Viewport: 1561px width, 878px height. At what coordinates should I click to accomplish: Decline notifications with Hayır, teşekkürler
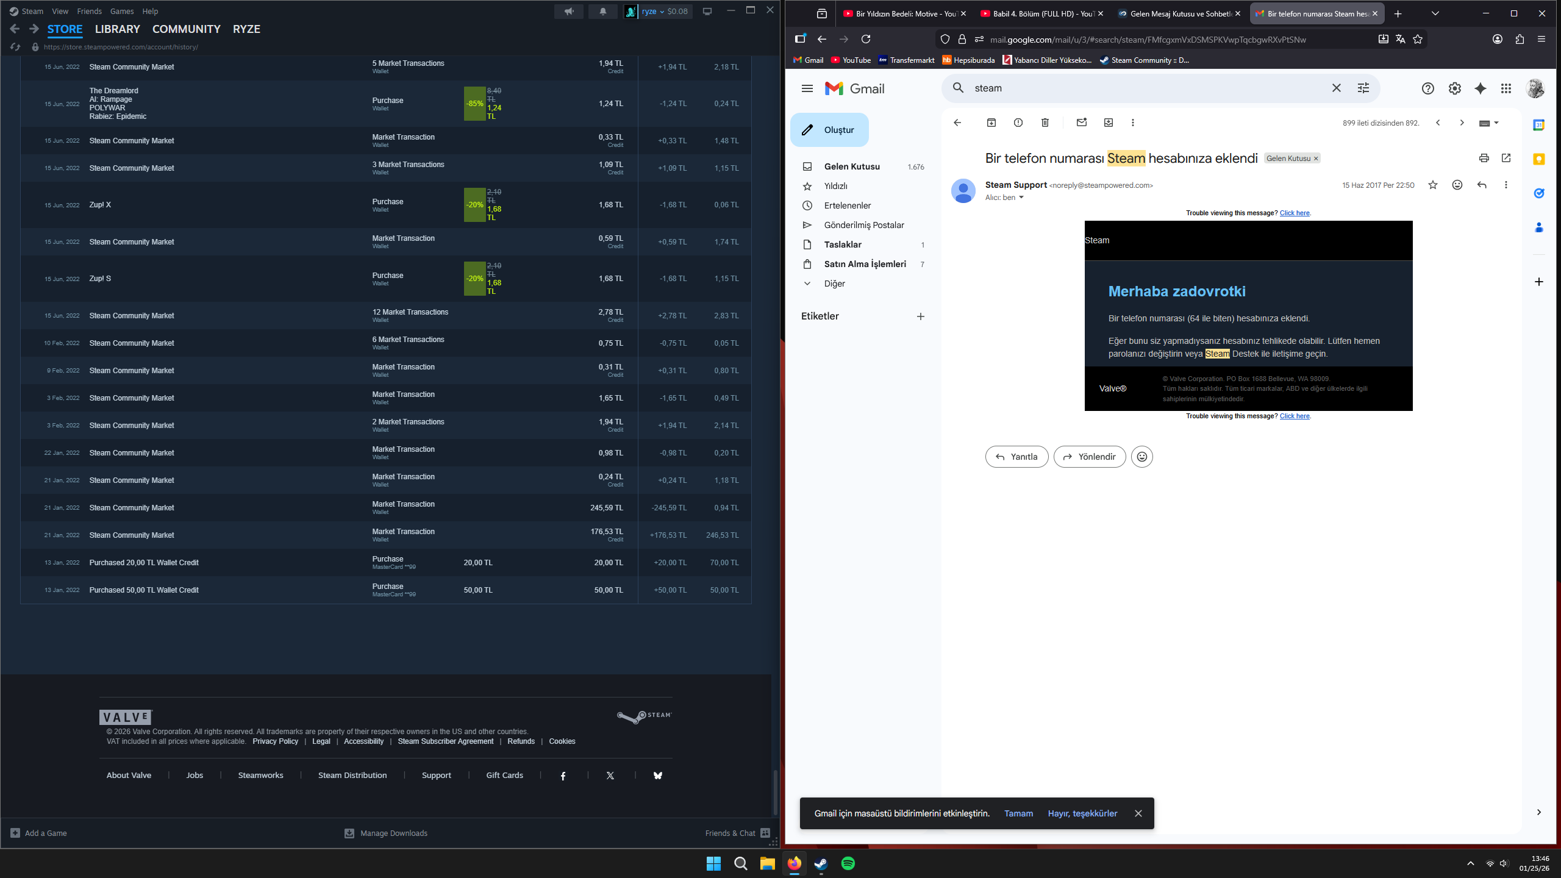[1083, 813]
